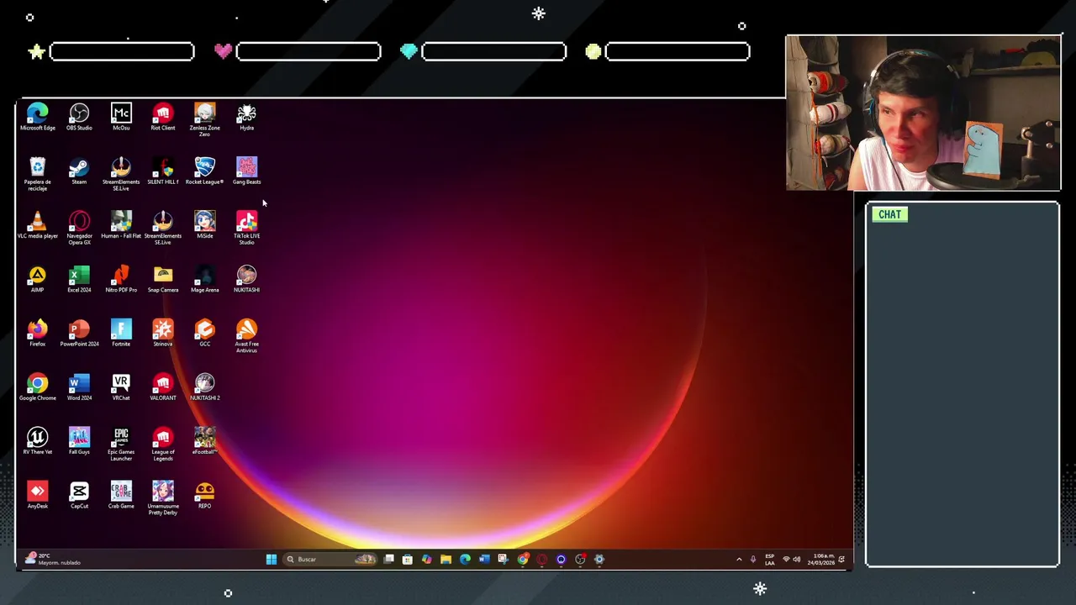
Task: Select the Nitro PDF Pro icon
Action: click(121, 279)
